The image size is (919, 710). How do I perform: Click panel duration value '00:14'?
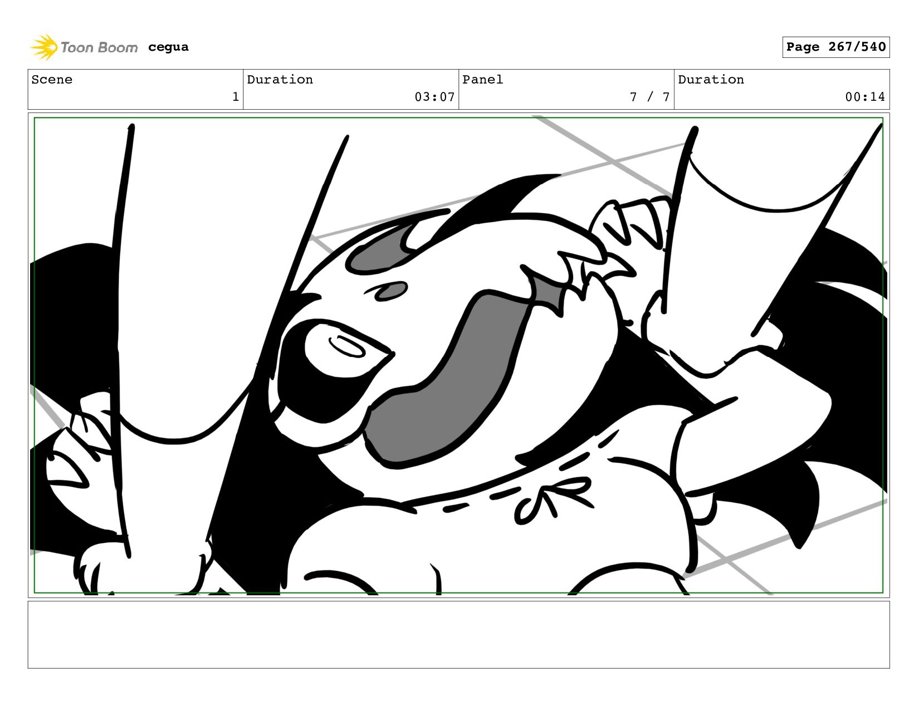click(865, 97)
